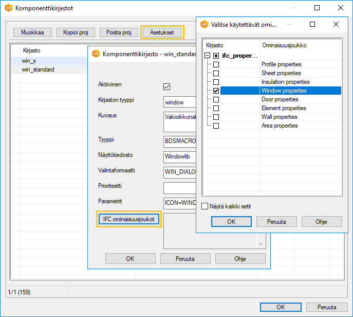This screenshot has height=317, width=353.
Task: Uncheck the Window properties checkbox
Action: click(216, 91)
